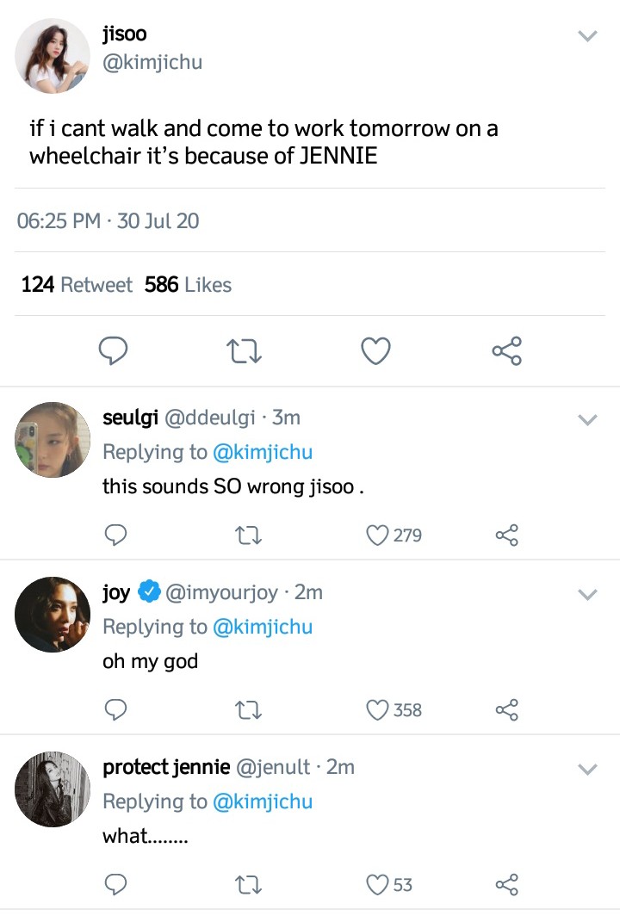
Task: Share protect jennie's reply
Action: coord(507,884)
